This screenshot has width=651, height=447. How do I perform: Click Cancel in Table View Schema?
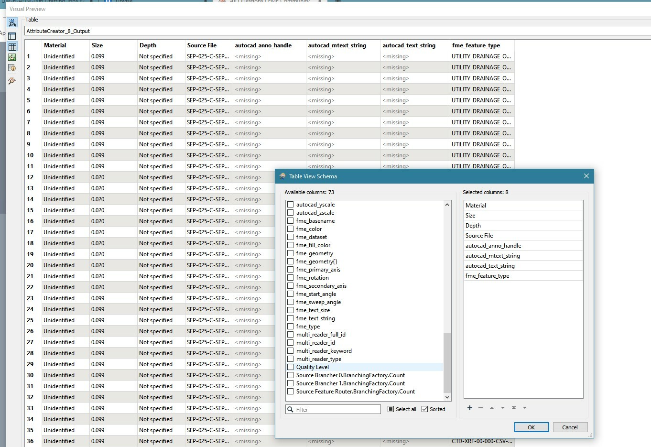click(x=570, y=427)
